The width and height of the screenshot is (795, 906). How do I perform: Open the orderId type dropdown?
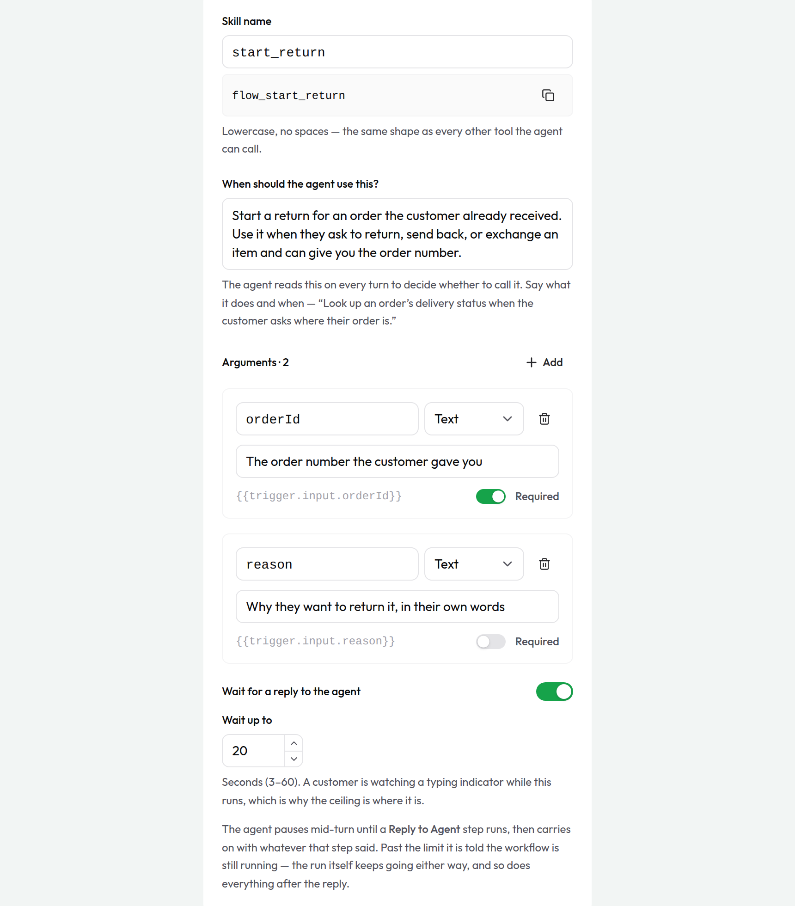pos(474,419)
